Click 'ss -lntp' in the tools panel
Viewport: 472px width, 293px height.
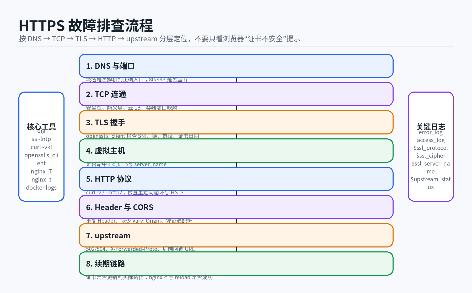pos(41,139)
